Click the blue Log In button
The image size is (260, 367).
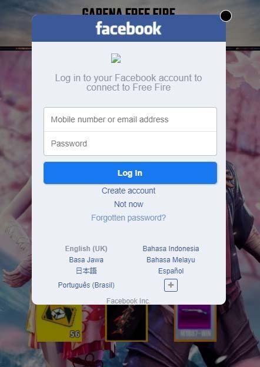tap(130, 173)
